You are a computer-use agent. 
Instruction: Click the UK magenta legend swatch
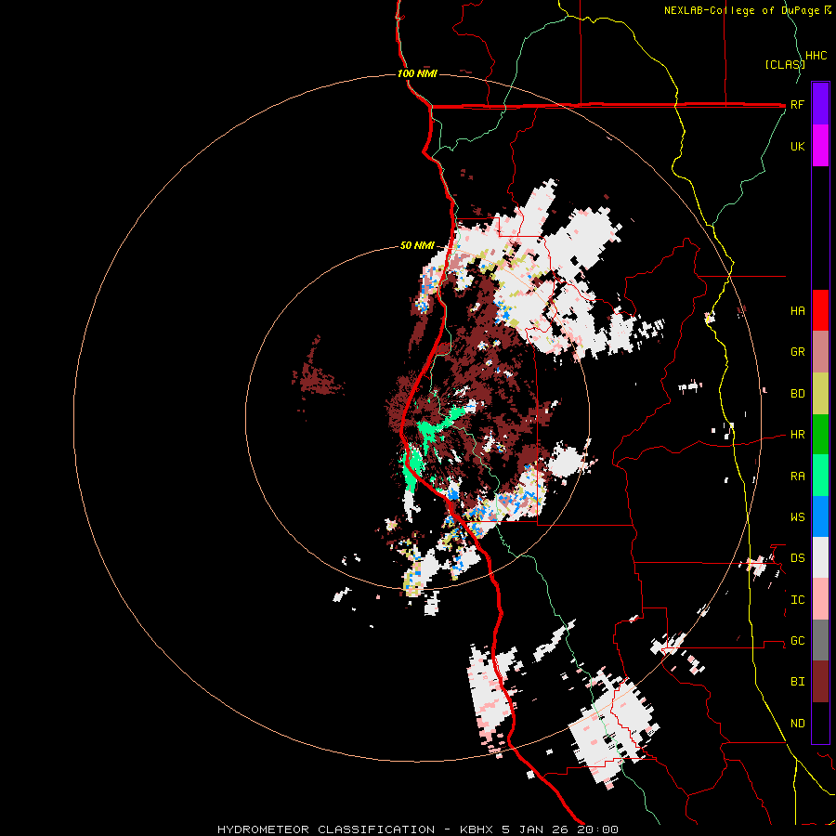click(x=820, y=146)
